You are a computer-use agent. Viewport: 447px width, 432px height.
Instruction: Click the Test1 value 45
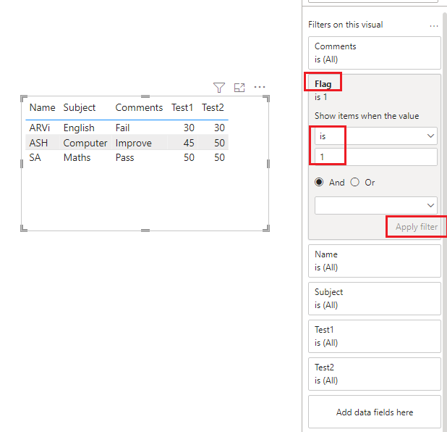click(x=189, y=143)
